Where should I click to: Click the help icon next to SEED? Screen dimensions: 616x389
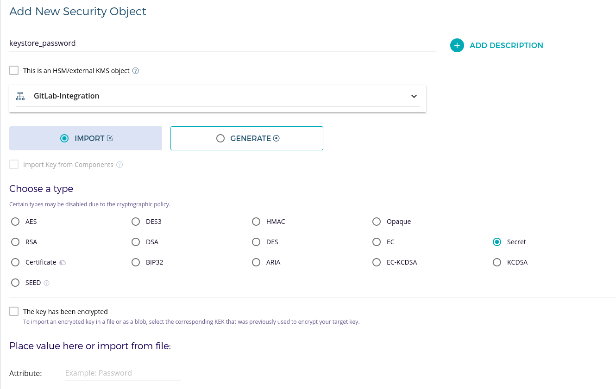click(x=46, y=283)
